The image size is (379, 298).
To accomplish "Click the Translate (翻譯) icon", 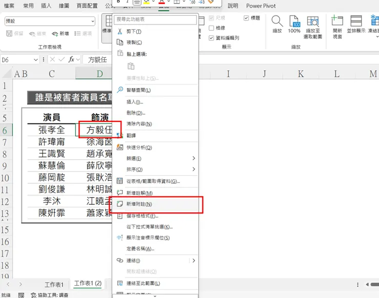I will [x=120, y=135].
